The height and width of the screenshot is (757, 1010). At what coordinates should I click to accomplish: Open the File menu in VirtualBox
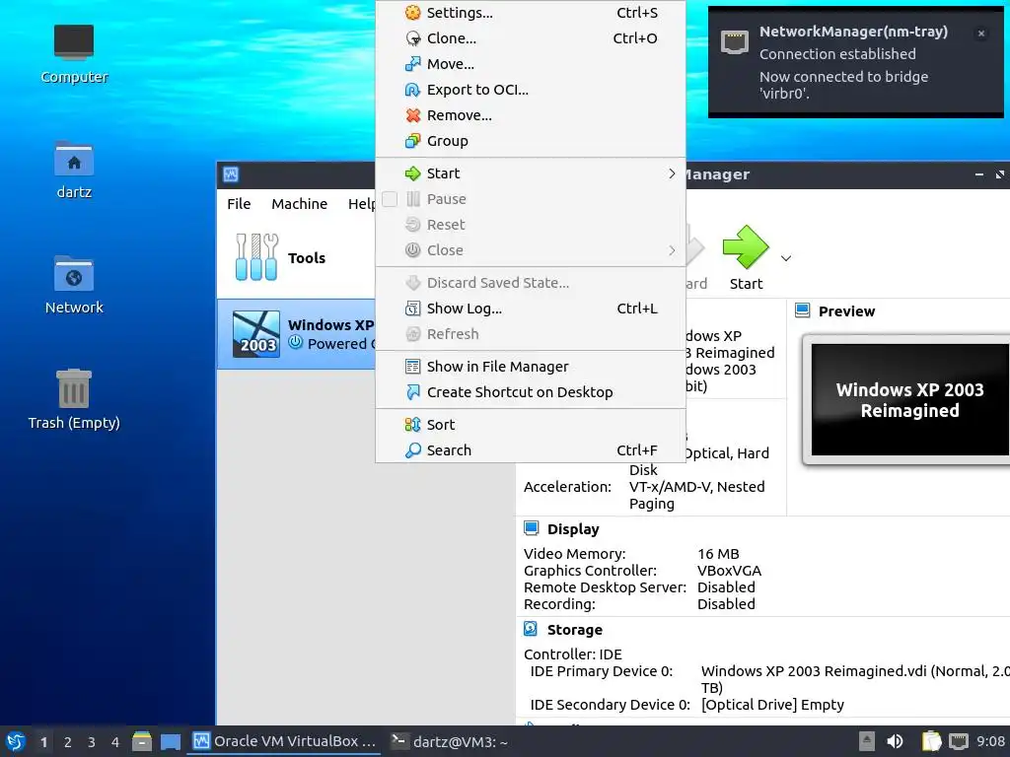(239, 204)
